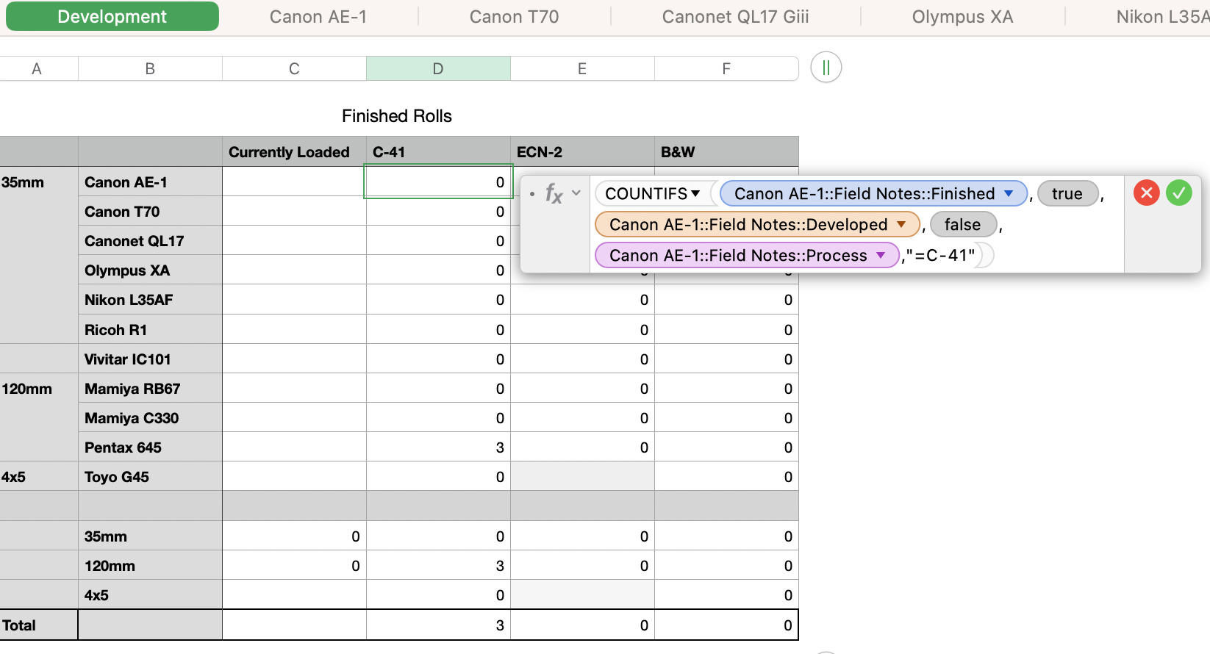Open the fx function menu icon
Screen dimensions: 1210x654
(554, 193)
